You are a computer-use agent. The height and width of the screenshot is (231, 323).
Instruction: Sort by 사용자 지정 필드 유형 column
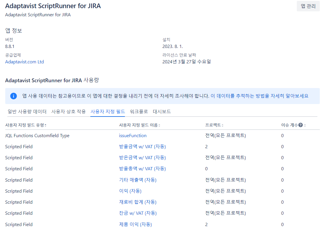(26, 125)
